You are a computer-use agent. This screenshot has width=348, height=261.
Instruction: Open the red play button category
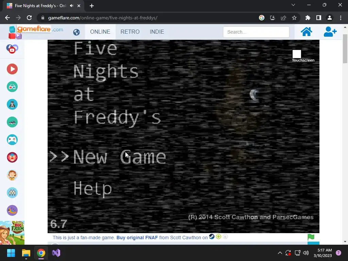pos(12,69)
